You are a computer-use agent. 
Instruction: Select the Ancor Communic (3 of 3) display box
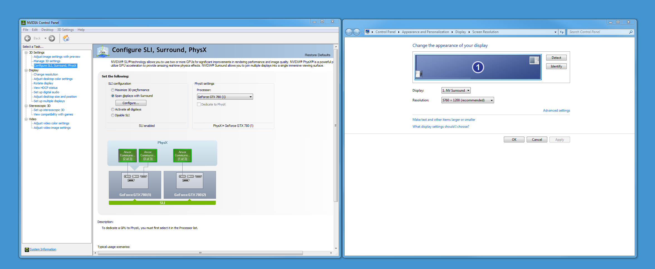click(148, 155)
